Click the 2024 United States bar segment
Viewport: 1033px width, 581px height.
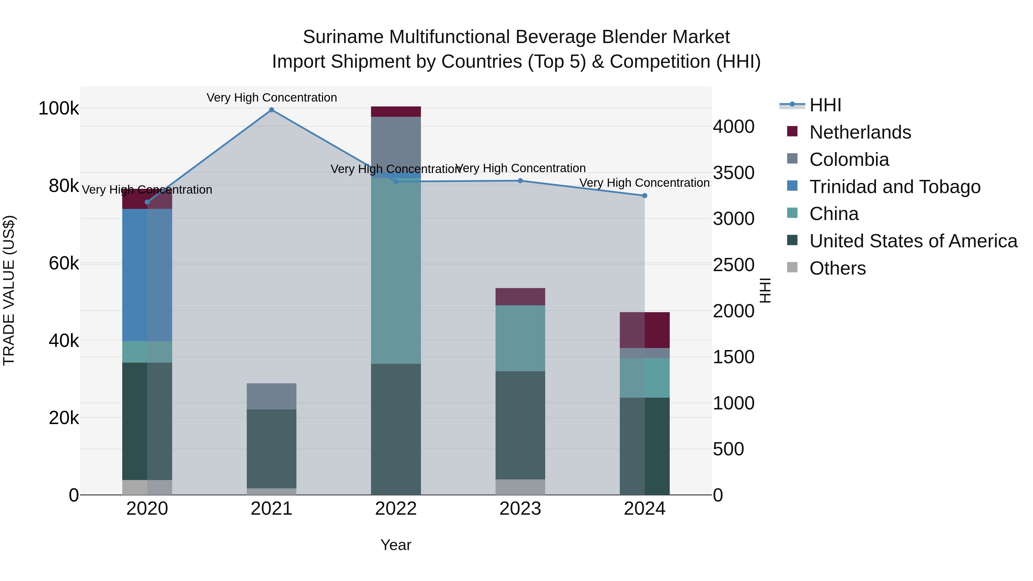(645, 446)
